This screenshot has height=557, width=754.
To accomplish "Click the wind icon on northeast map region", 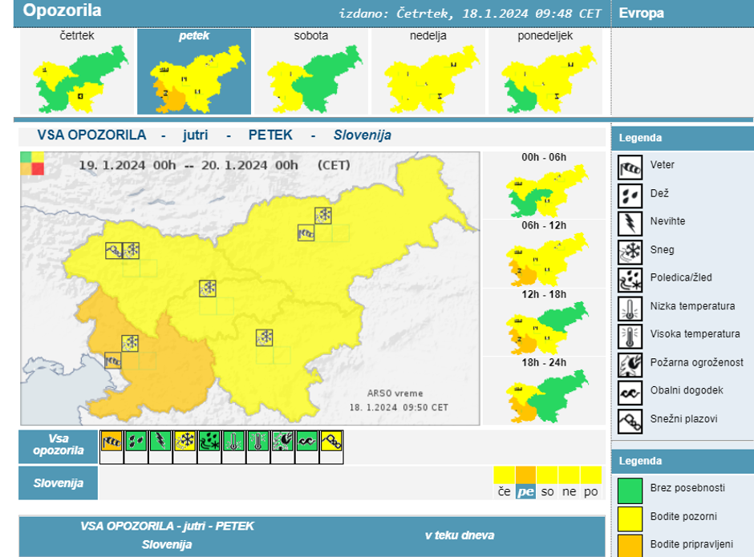I will pos(306,232).
